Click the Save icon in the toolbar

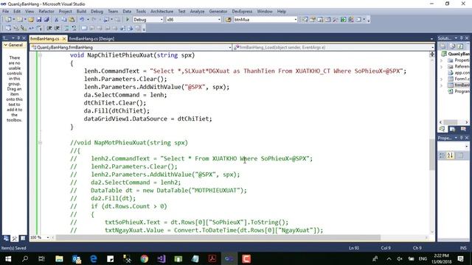coord(39,20)
